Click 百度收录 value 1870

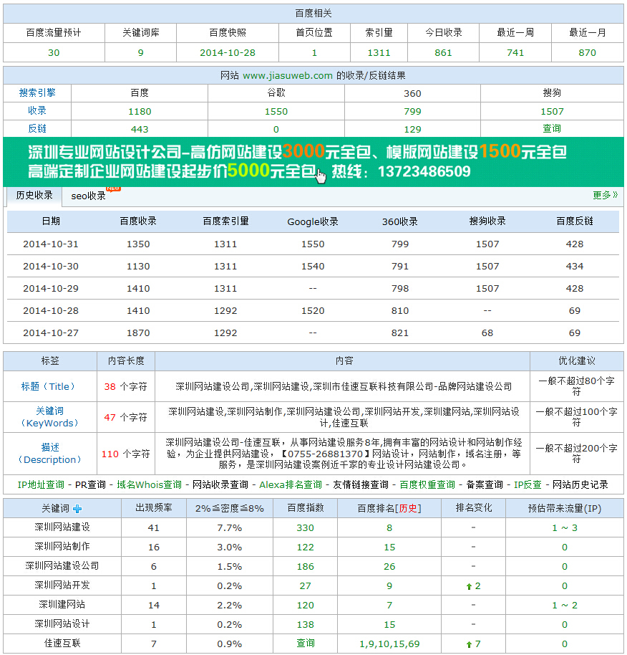(x=138, y=333)
